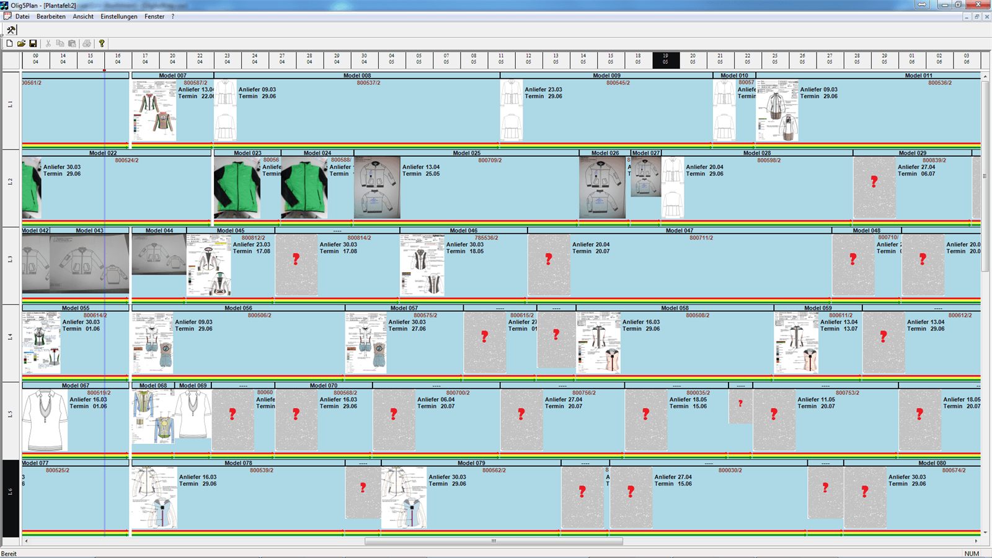Screen dimensions: 992x558
Task: Print the plan with the printer icon
Action: [87, 43]
